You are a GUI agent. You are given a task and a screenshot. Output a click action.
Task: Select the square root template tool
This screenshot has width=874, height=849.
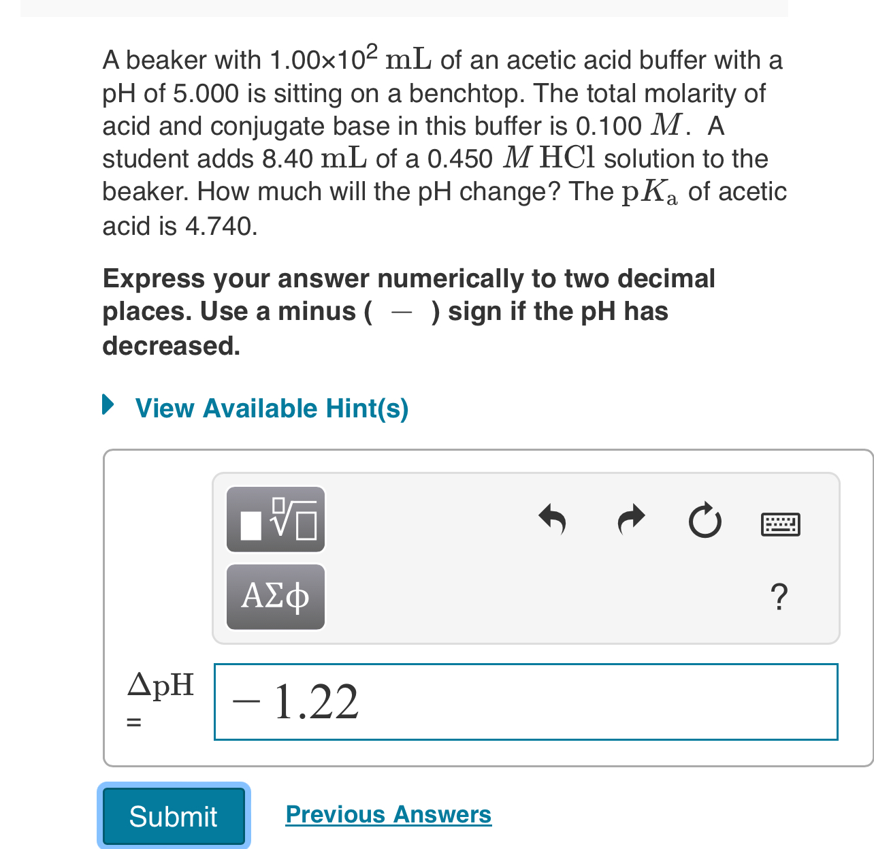tap(275, 519)
